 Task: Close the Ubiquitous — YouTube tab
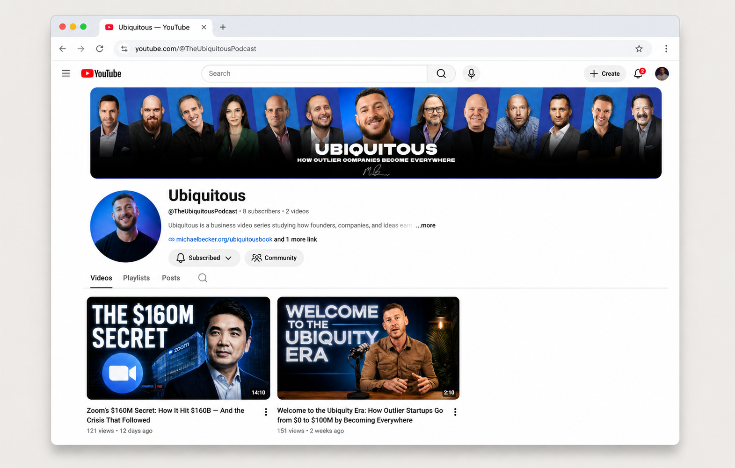(204, 27)
